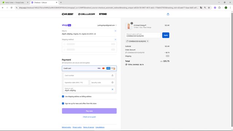Open the Chrome profile avatar

[226, 8]
